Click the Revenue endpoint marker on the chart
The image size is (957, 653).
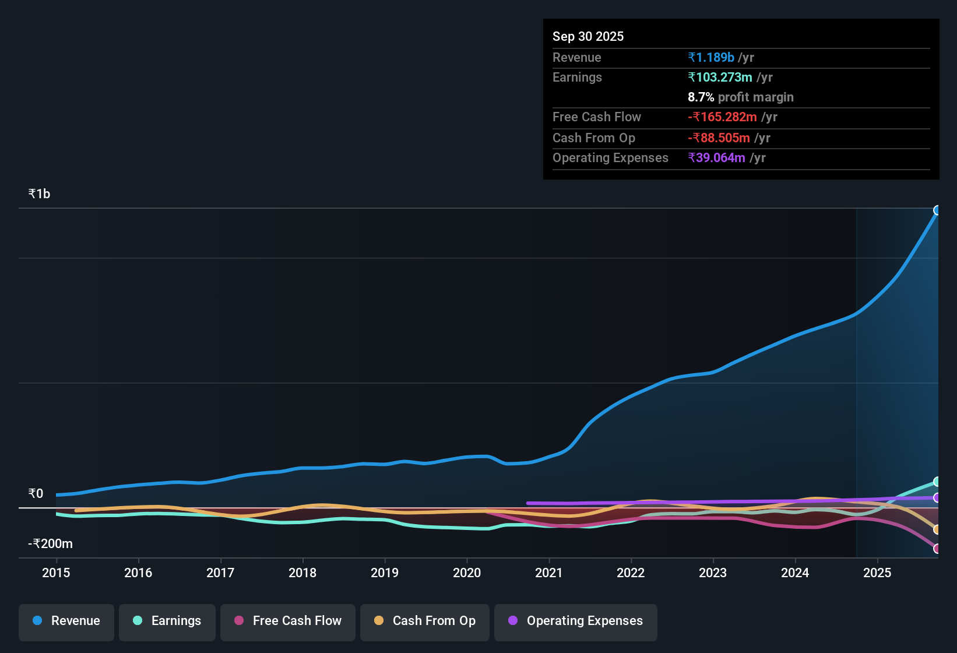[937, 210]
